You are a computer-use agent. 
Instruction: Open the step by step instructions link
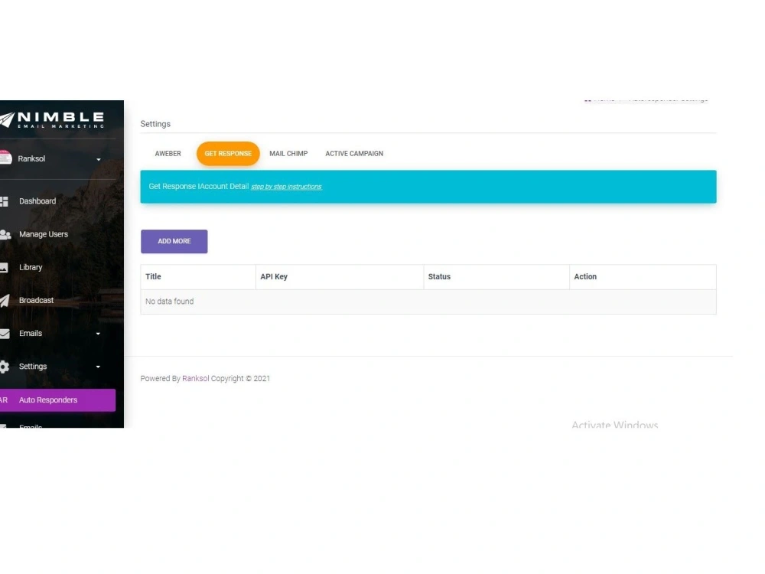(x=286, y=187)
